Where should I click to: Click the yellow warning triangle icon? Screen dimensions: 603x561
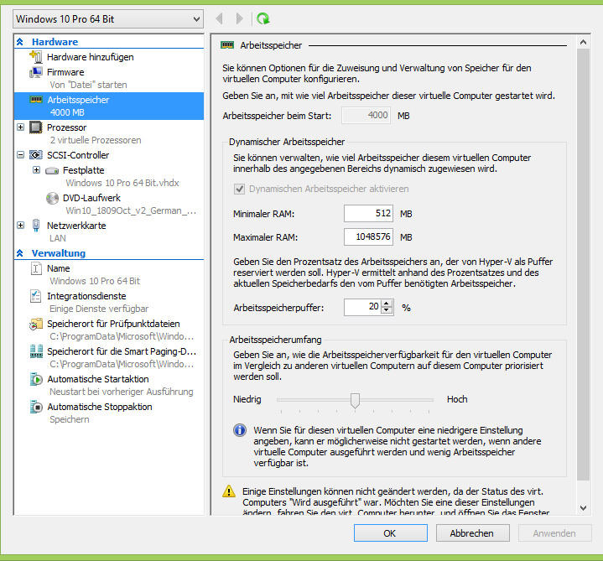[x=229, y=491]
